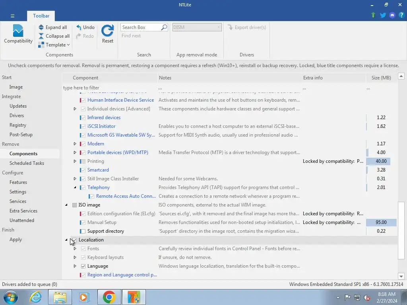Launch Internet Explorer from taskbar
Screen dimensions: 407x305
[35, 297]
